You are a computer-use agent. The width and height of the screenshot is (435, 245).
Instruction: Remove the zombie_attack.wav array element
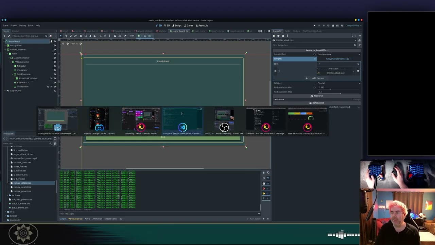(358, 71)
